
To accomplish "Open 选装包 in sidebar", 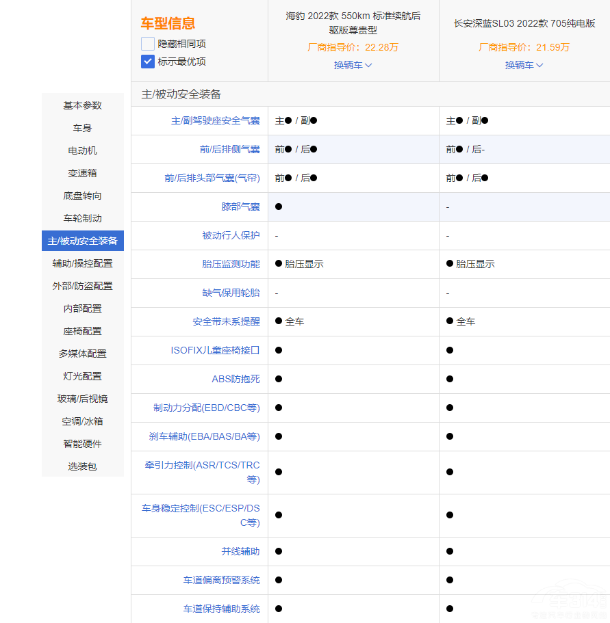I will click(83, 466).
